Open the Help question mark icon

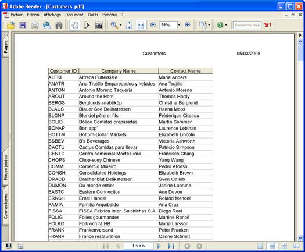(x=220, y=25)
